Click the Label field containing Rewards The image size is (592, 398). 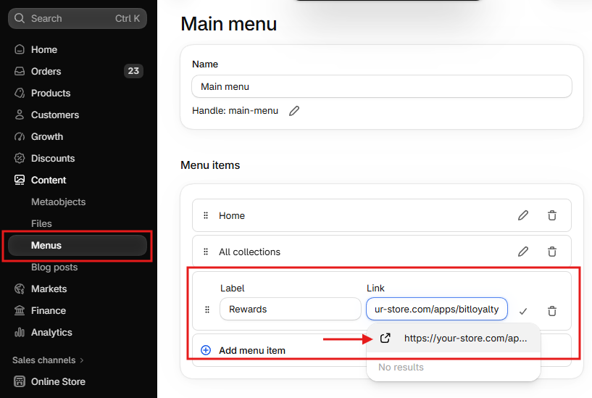[291, 309]
